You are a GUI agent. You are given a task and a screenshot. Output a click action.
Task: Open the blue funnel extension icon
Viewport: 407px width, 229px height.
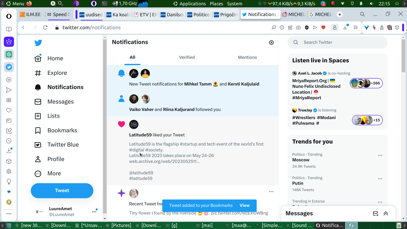pyautogui.click(x=367, y=27)
